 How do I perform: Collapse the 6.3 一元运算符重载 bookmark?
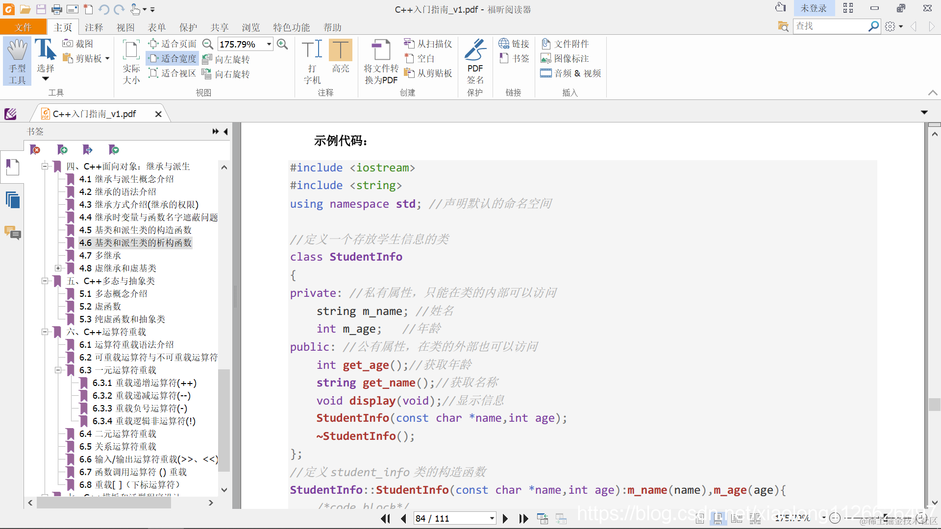click(58, 370)
